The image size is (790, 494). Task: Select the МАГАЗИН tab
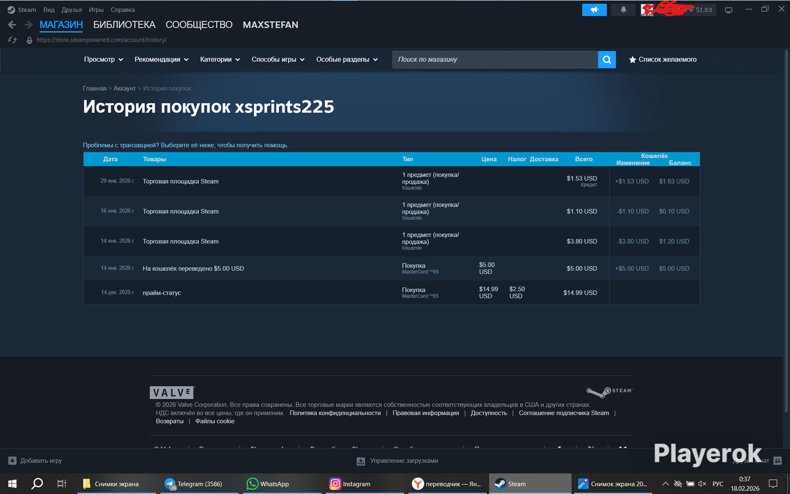coord(61,25)
